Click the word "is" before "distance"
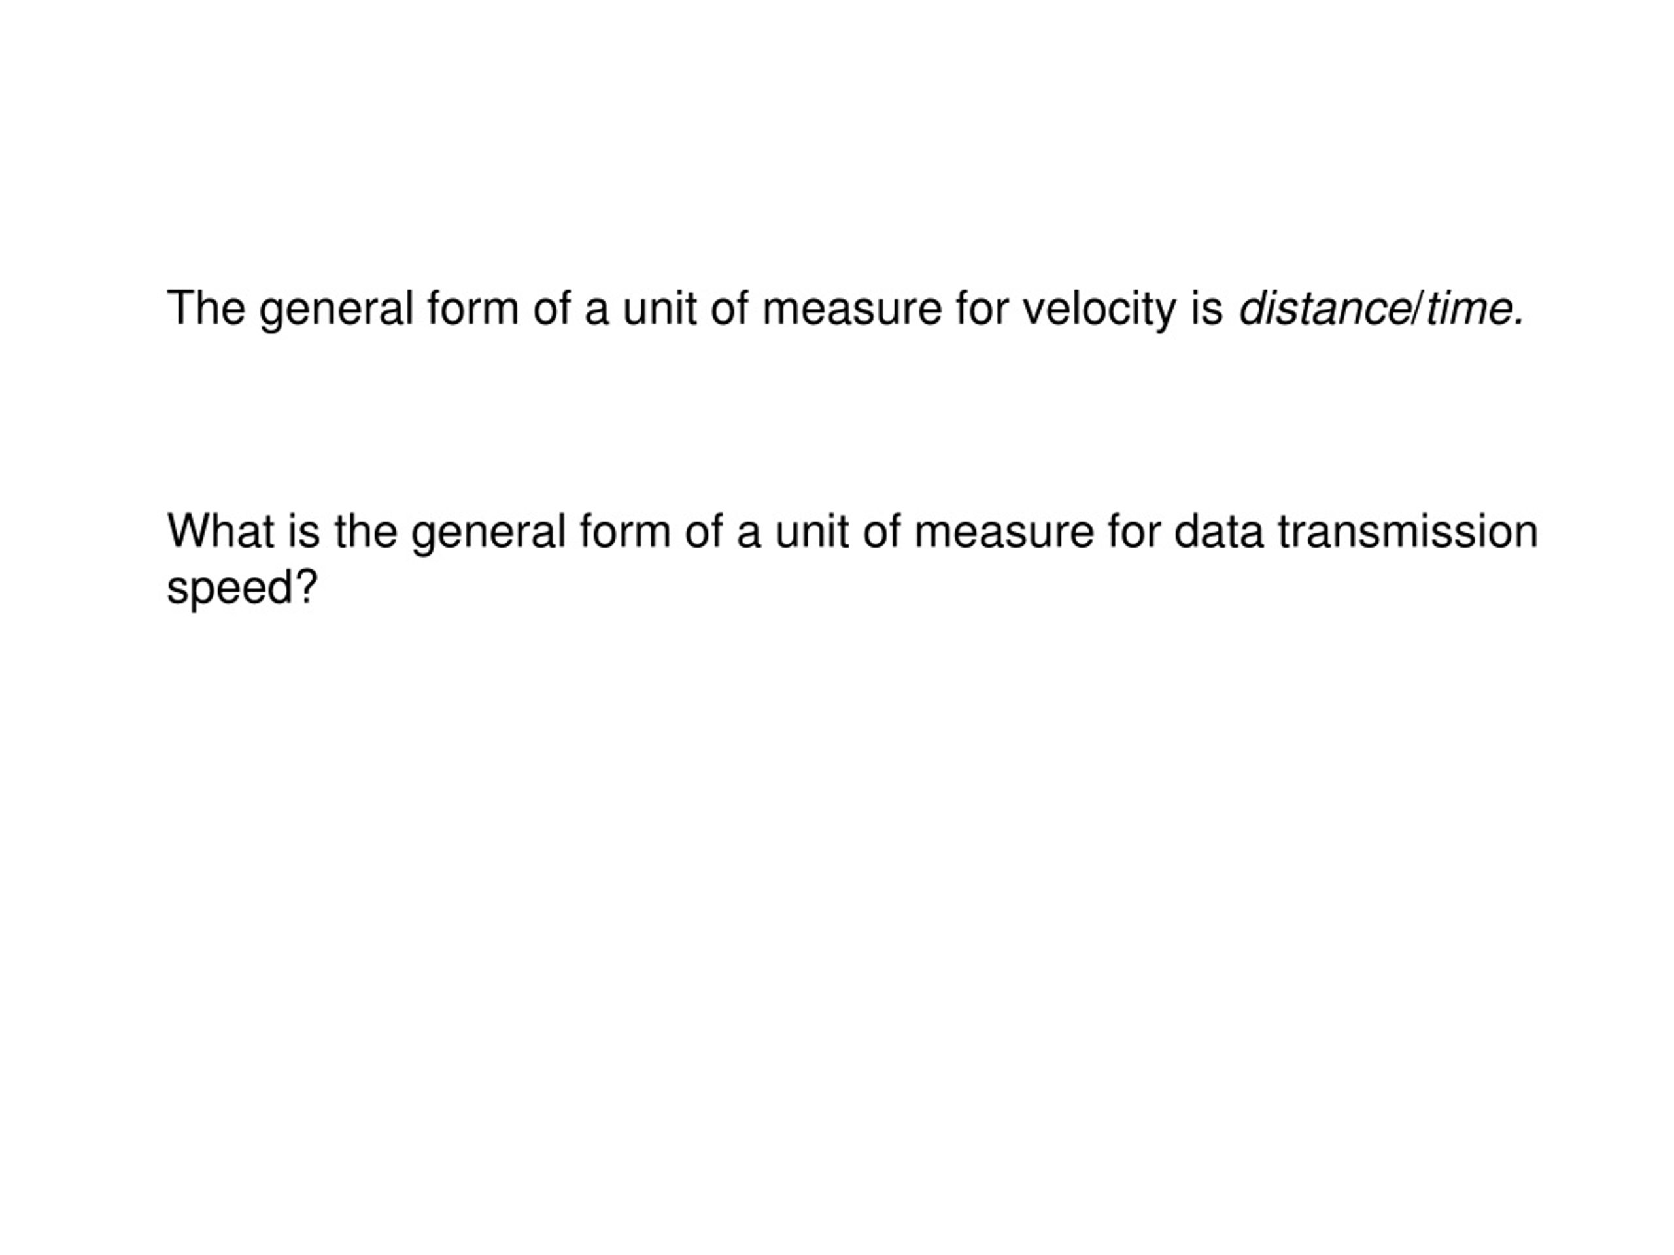 click(1208, 309)
